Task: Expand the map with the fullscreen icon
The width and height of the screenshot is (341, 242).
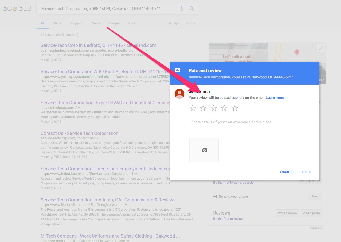Action: [x=321, y=48]
